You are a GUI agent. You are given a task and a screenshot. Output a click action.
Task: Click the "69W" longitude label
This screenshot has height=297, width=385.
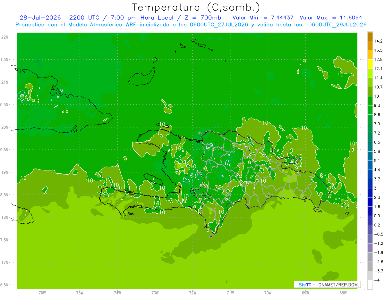305,293
